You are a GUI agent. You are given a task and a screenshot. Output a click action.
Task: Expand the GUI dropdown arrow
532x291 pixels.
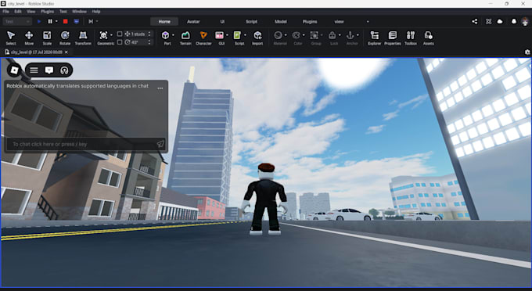(227, 35)
